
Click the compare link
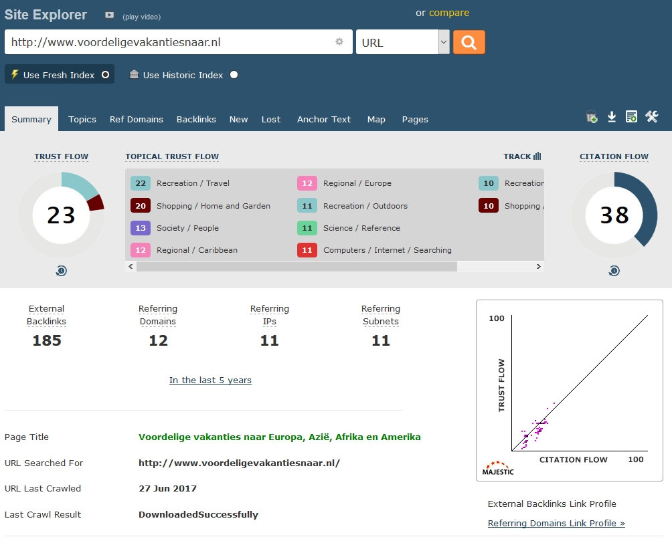point(449,13)
